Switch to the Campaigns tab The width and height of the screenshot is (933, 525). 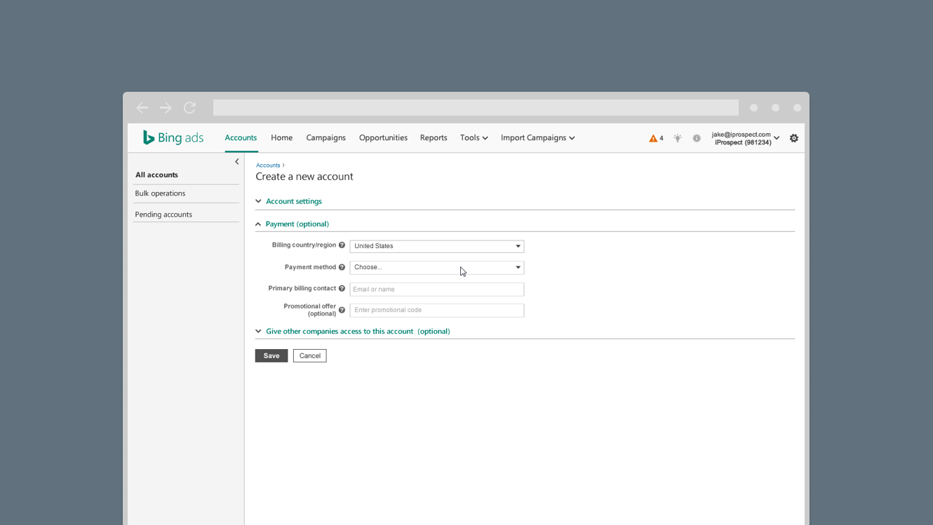point(325,138)
